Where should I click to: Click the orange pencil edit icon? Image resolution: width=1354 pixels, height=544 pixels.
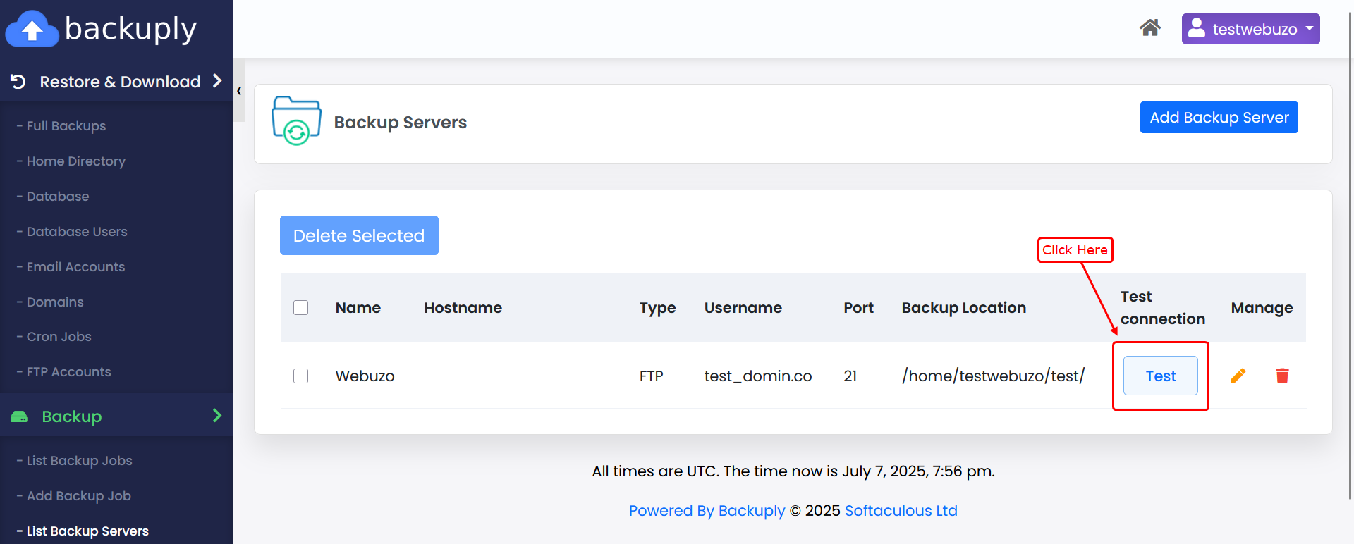pyautogui.click(x=1238, y=376)
